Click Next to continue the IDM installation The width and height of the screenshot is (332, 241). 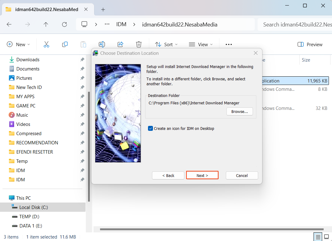202,175
